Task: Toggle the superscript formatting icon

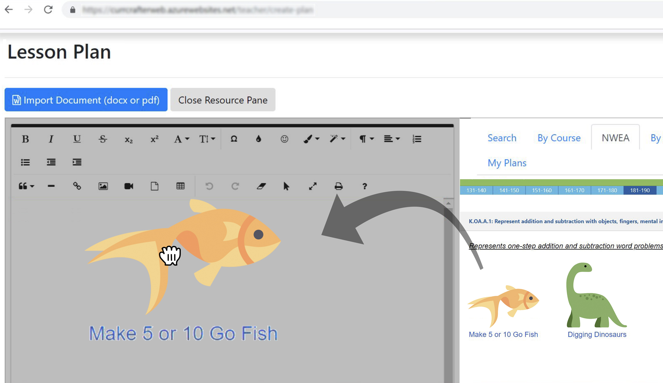Action: coord(154,139)
